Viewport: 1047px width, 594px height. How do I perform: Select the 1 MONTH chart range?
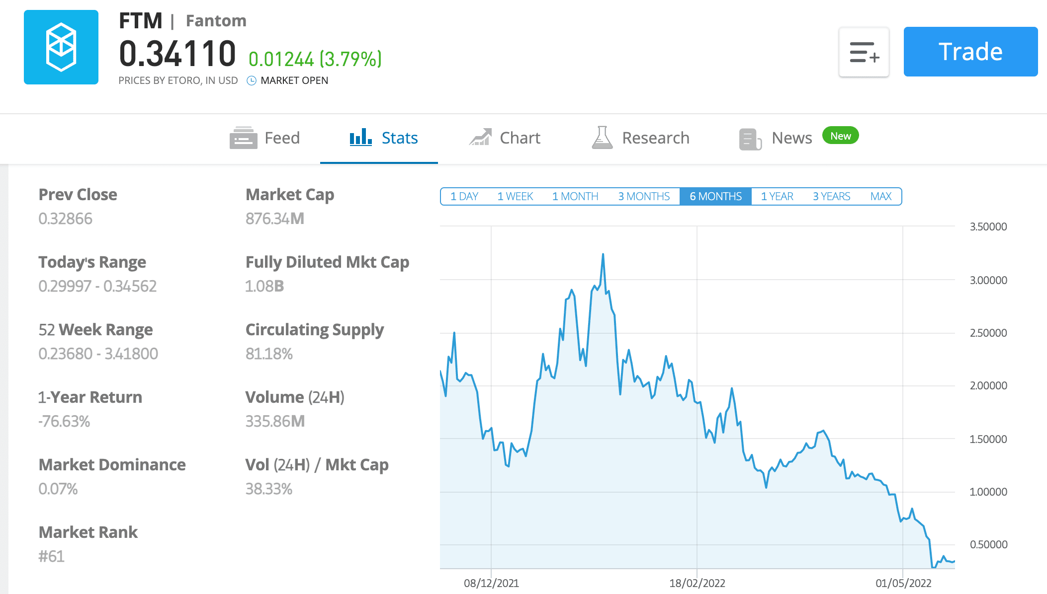coord(575,196)
